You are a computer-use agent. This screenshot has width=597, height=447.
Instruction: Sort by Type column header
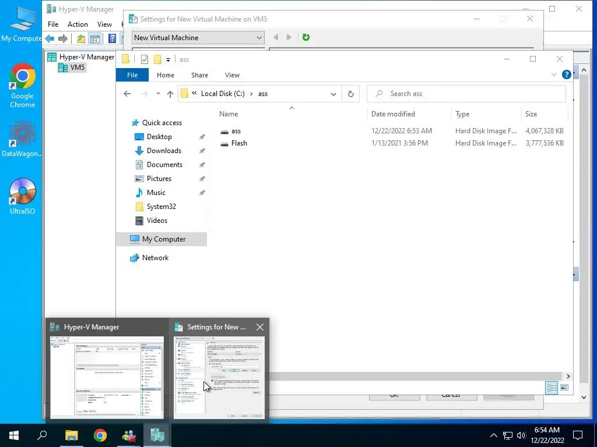point(462,114)
